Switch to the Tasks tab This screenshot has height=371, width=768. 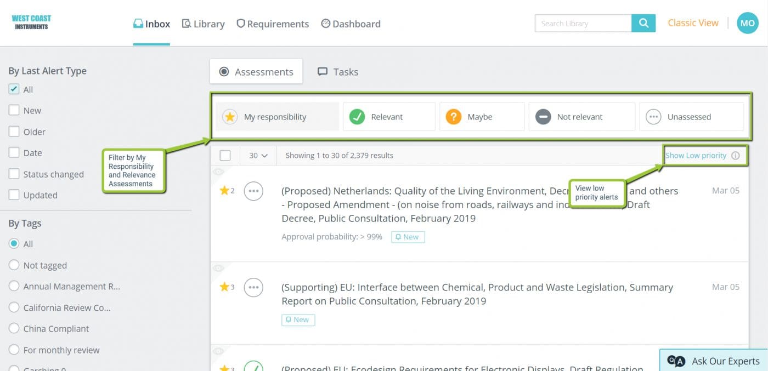[338, 72]
